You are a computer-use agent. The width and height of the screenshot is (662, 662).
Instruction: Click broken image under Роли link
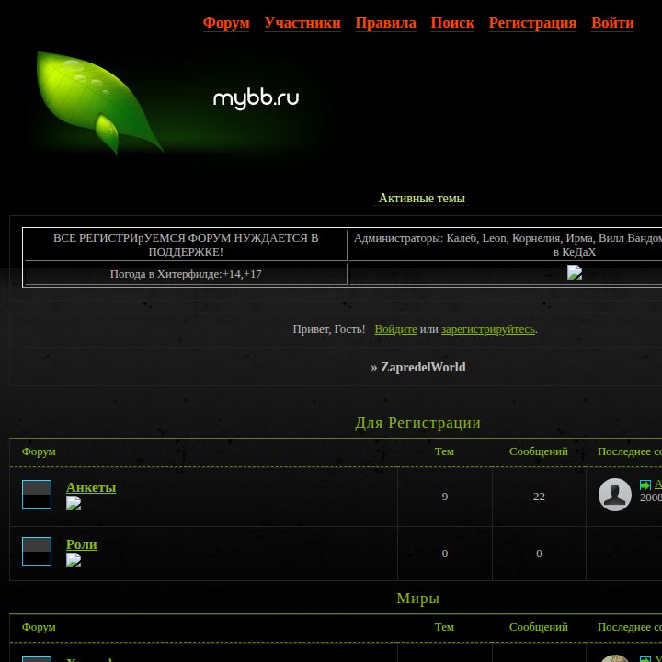pyautogui.click(x=74, y=560)
